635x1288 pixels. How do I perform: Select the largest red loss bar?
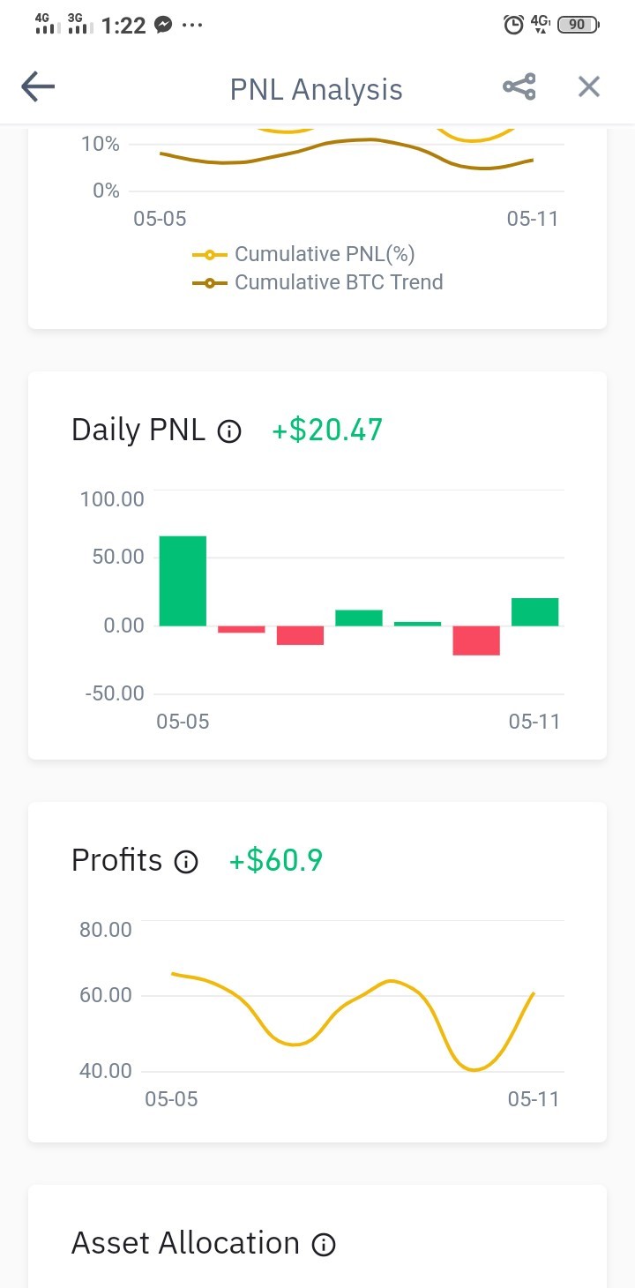476,640
